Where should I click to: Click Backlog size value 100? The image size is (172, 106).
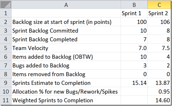134,22
